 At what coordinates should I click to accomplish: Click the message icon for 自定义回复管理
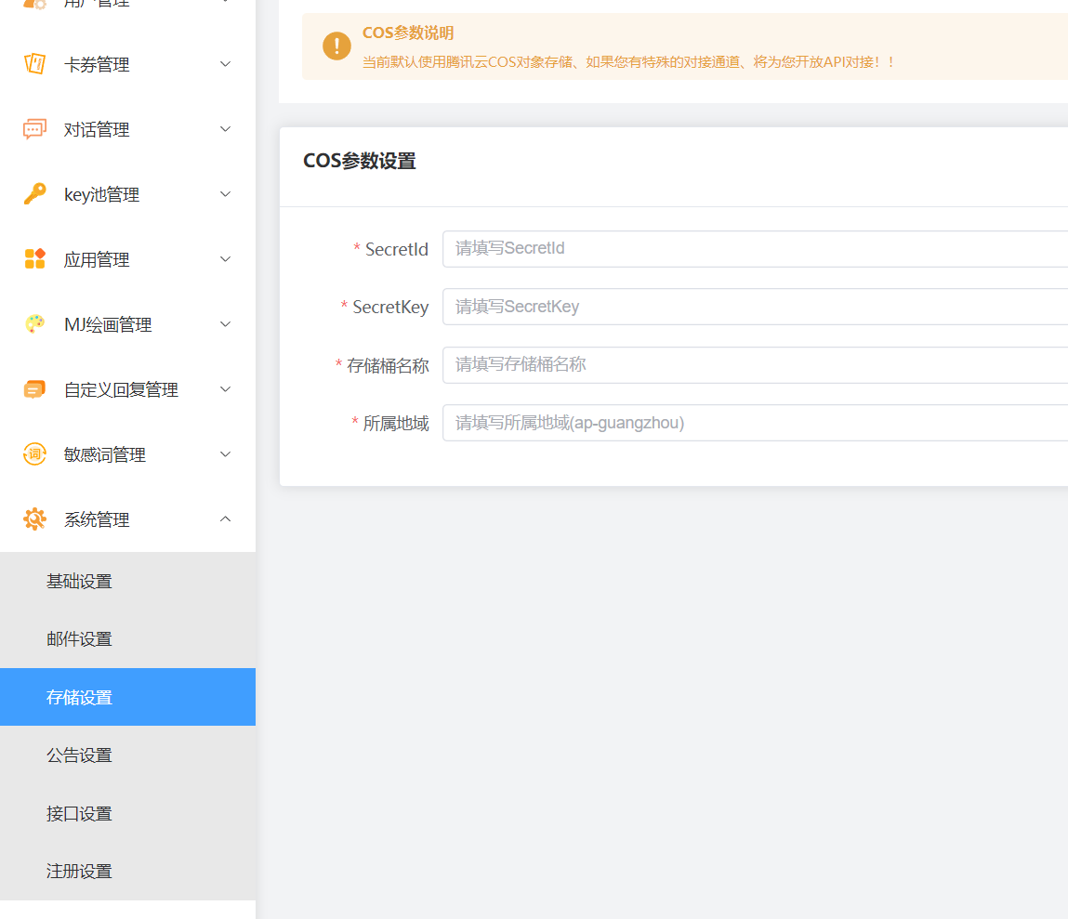click(x=34, y=389)
